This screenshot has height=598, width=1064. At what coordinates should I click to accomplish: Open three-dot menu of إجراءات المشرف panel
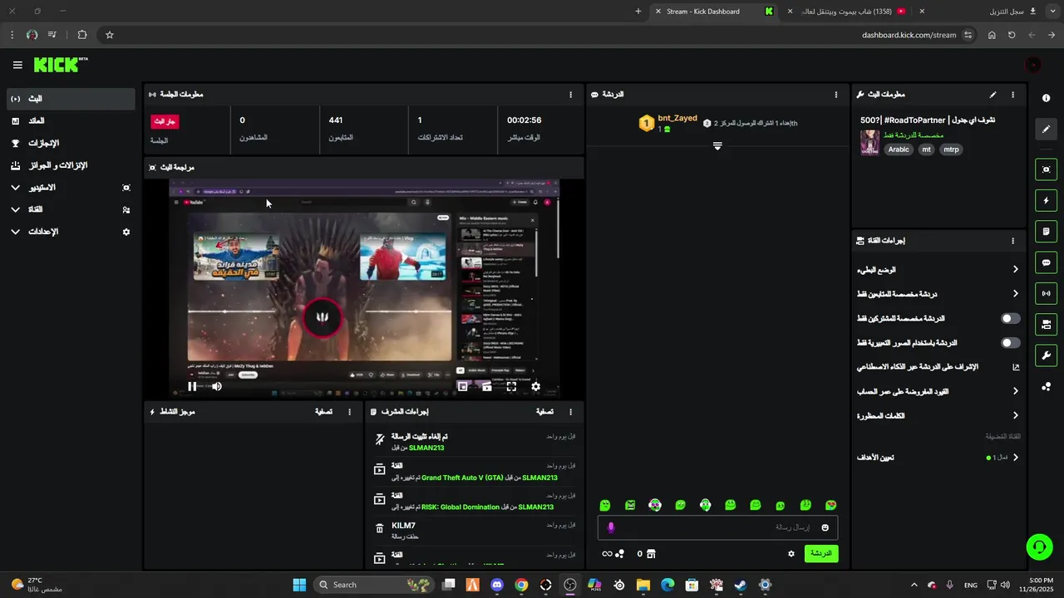pos(570,412)
